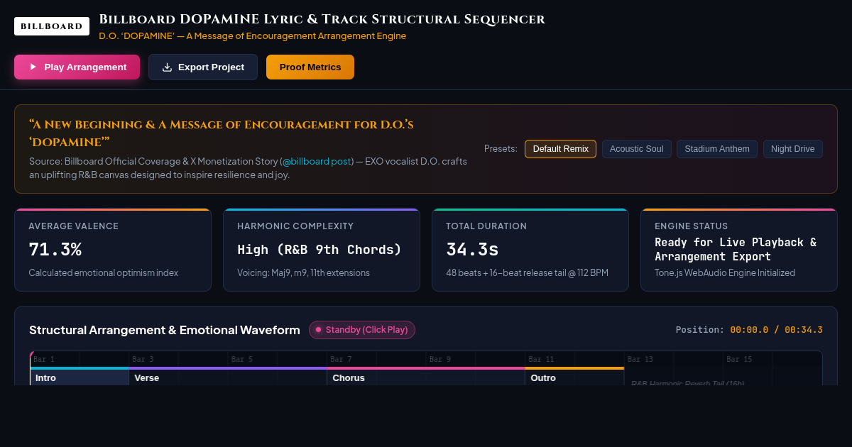Click the Structural Arrangement & Emotional Waveform heading
Image resolution: width=852 pixels, height=447 pixels.
[x=165, y=330]
